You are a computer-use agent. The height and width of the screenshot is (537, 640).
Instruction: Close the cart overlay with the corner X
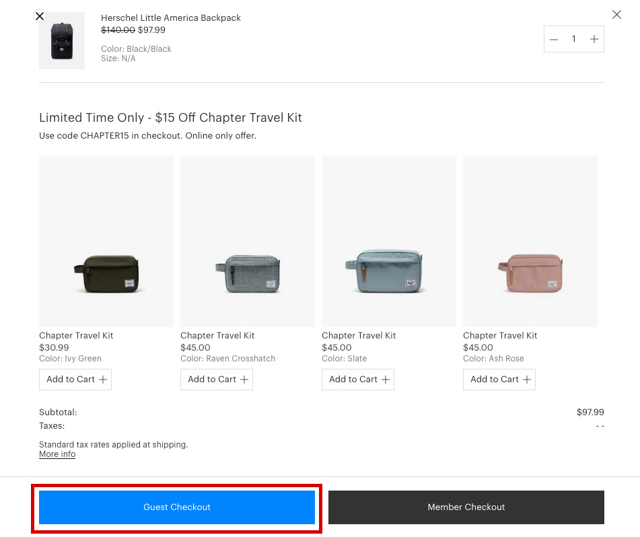(x=616, y=15)
